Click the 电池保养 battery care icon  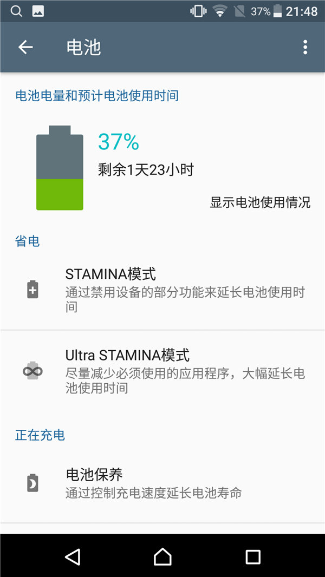pyautogui.click(x=31, y=483)
